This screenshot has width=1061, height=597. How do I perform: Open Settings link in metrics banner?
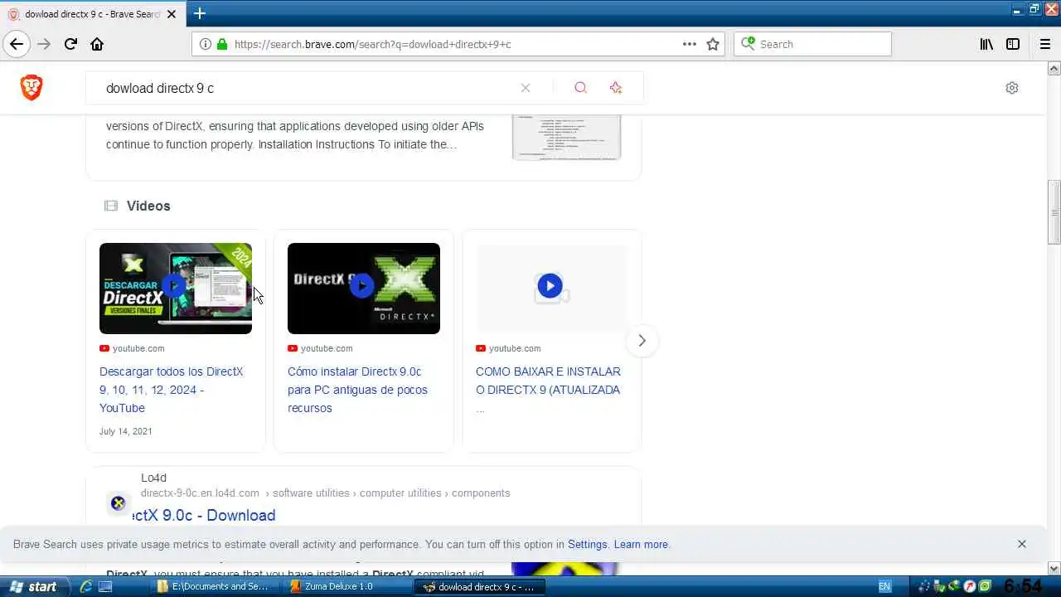588,544
